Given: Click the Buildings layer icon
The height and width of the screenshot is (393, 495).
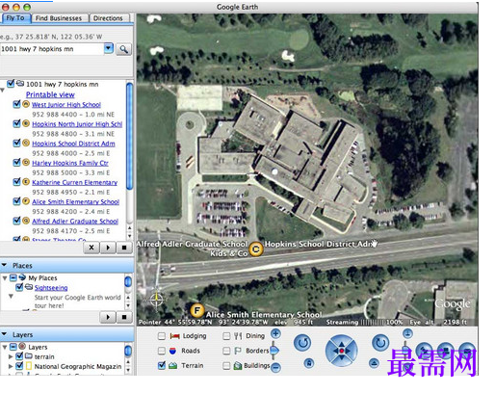Looking at the screenshot, I should tap(238, 365).
